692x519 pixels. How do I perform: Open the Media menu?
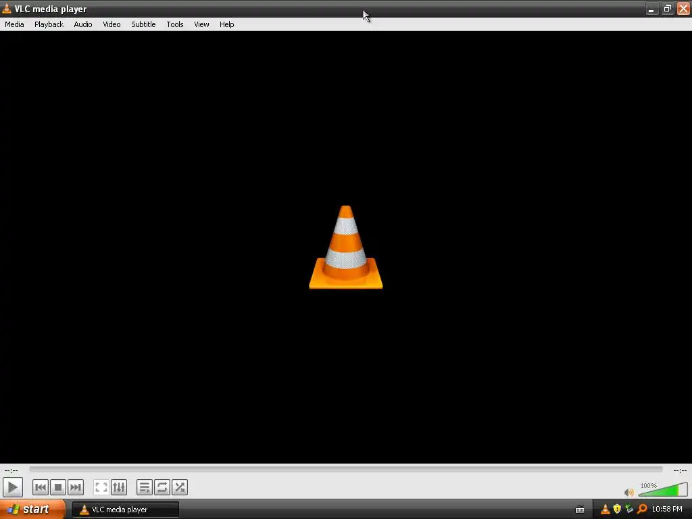coord(14,24)
